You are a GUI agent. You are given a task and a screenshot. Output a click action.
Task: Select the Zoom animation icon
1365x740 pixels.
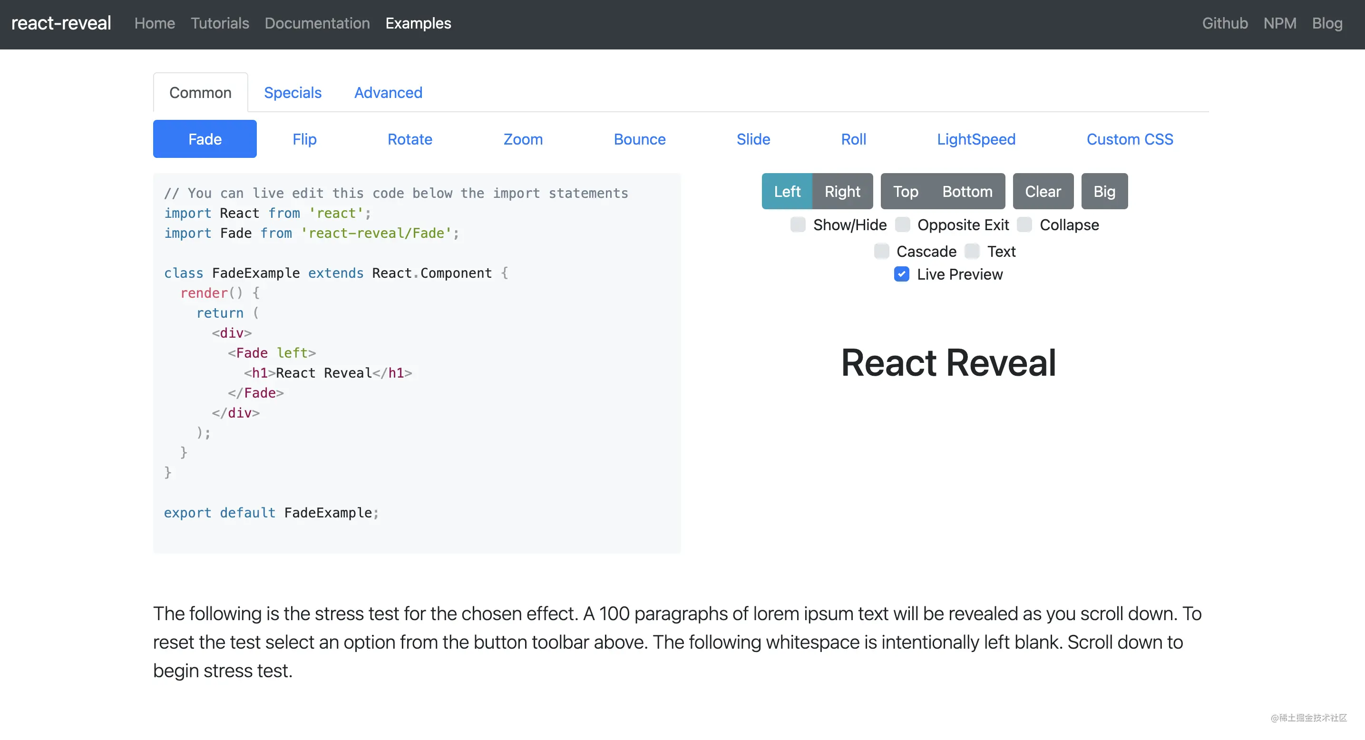(x=523, y=138)
